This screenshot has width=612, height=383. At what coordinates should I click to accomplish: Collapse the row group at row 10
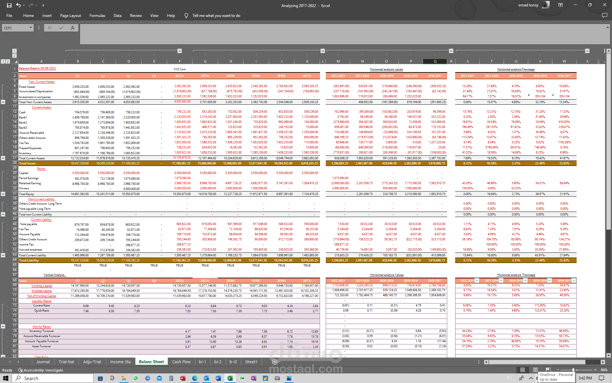[x=3, y=102]
